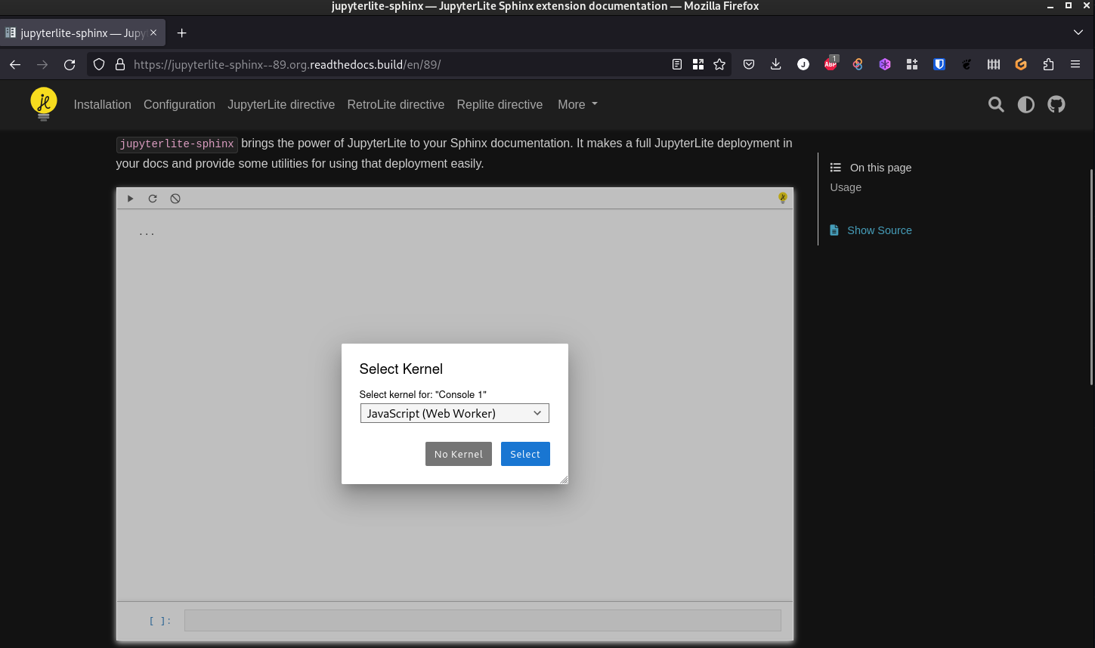This screenshot has width=1095, height=648.
Task: Grab the dialog resize handle corner
Action: (x=564, y=480)
